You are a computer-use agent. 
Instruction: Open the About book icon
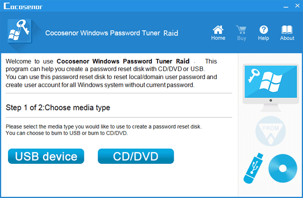287,30
